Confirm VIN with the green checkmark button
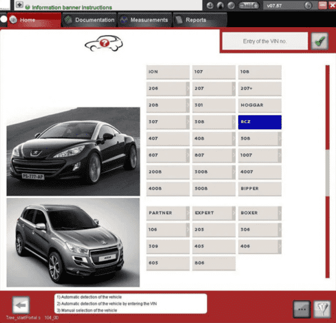The image size is (336, 323). click(320, 41)
